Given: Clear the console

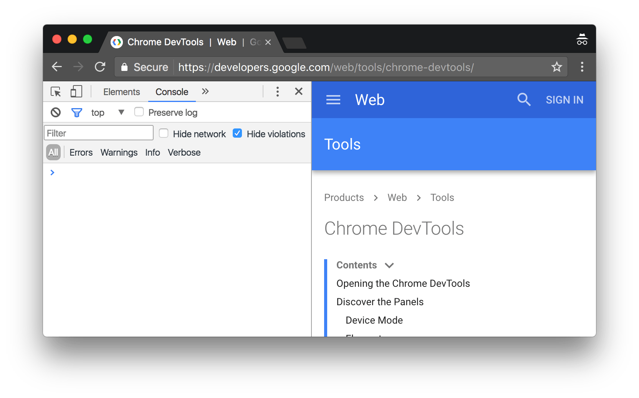Looking at the screenshot, I should click(56, 112).
